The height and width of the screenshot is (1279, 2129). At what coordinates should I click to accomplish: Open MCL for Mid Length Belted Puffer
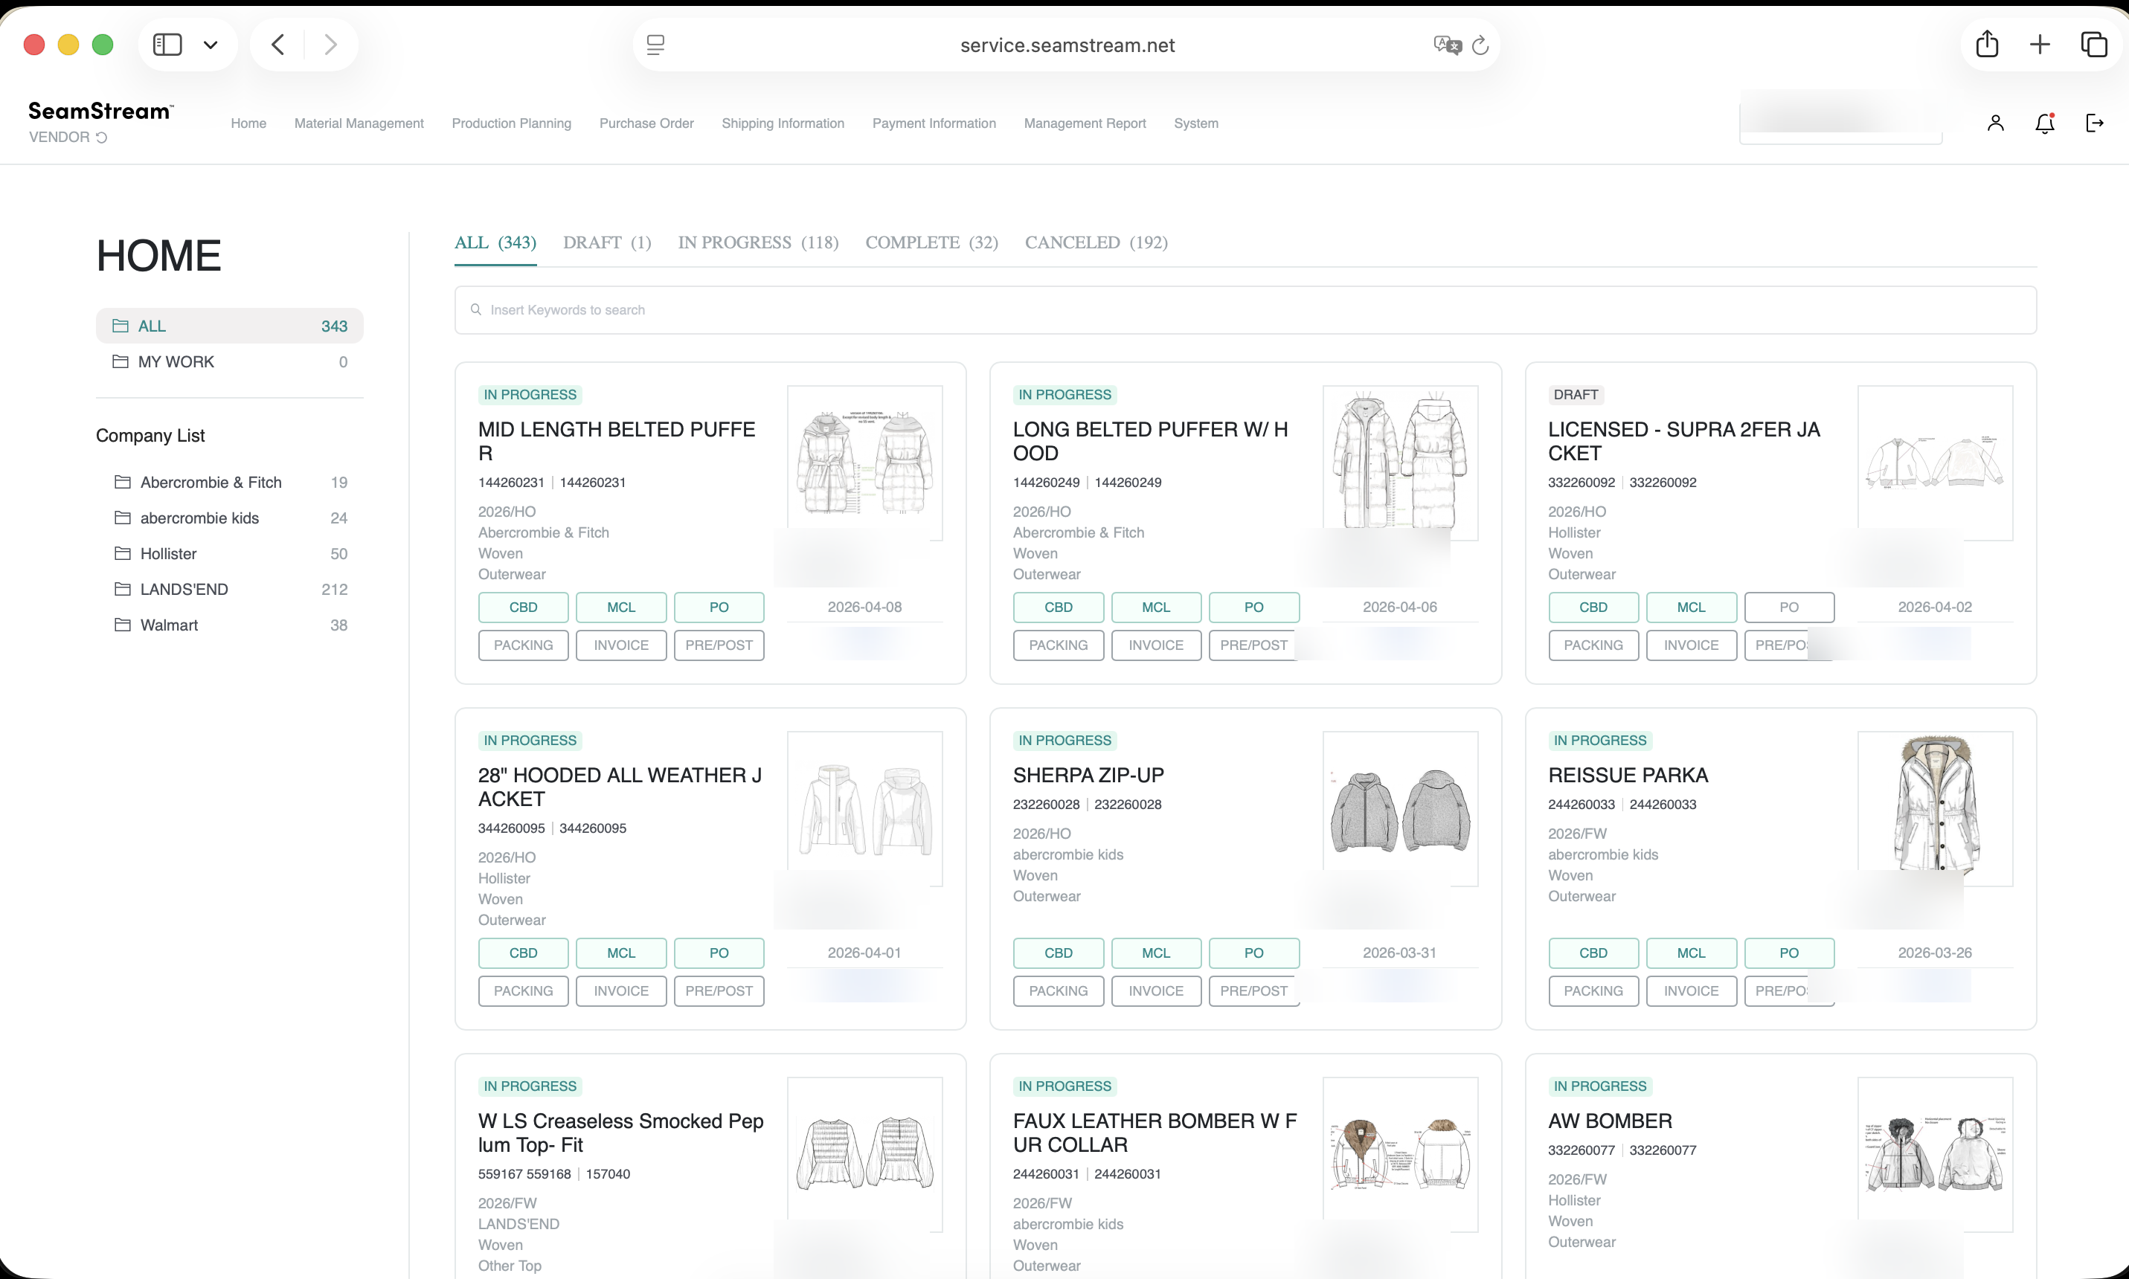coord(621,608)
